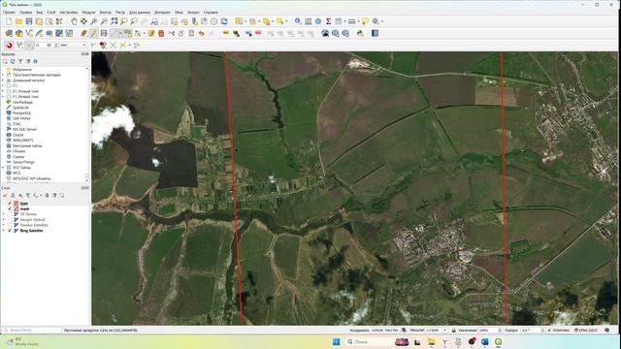This screenshot has height=349, width=621.
Task: Click the Filter Legend icon in Layers panel
Action: (28, 195)
